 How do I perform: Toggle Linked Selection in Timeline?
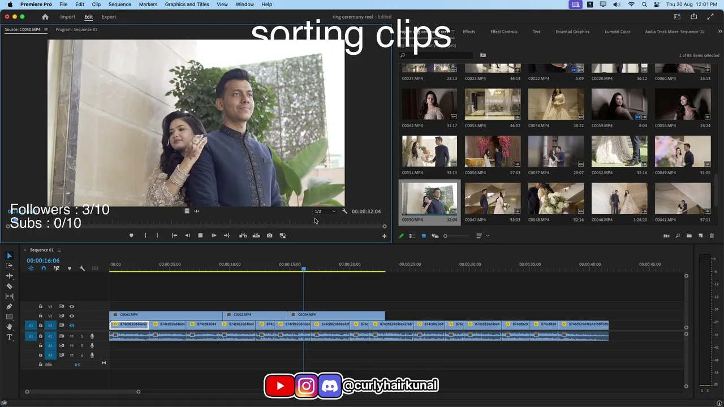[x=57, y=269]
